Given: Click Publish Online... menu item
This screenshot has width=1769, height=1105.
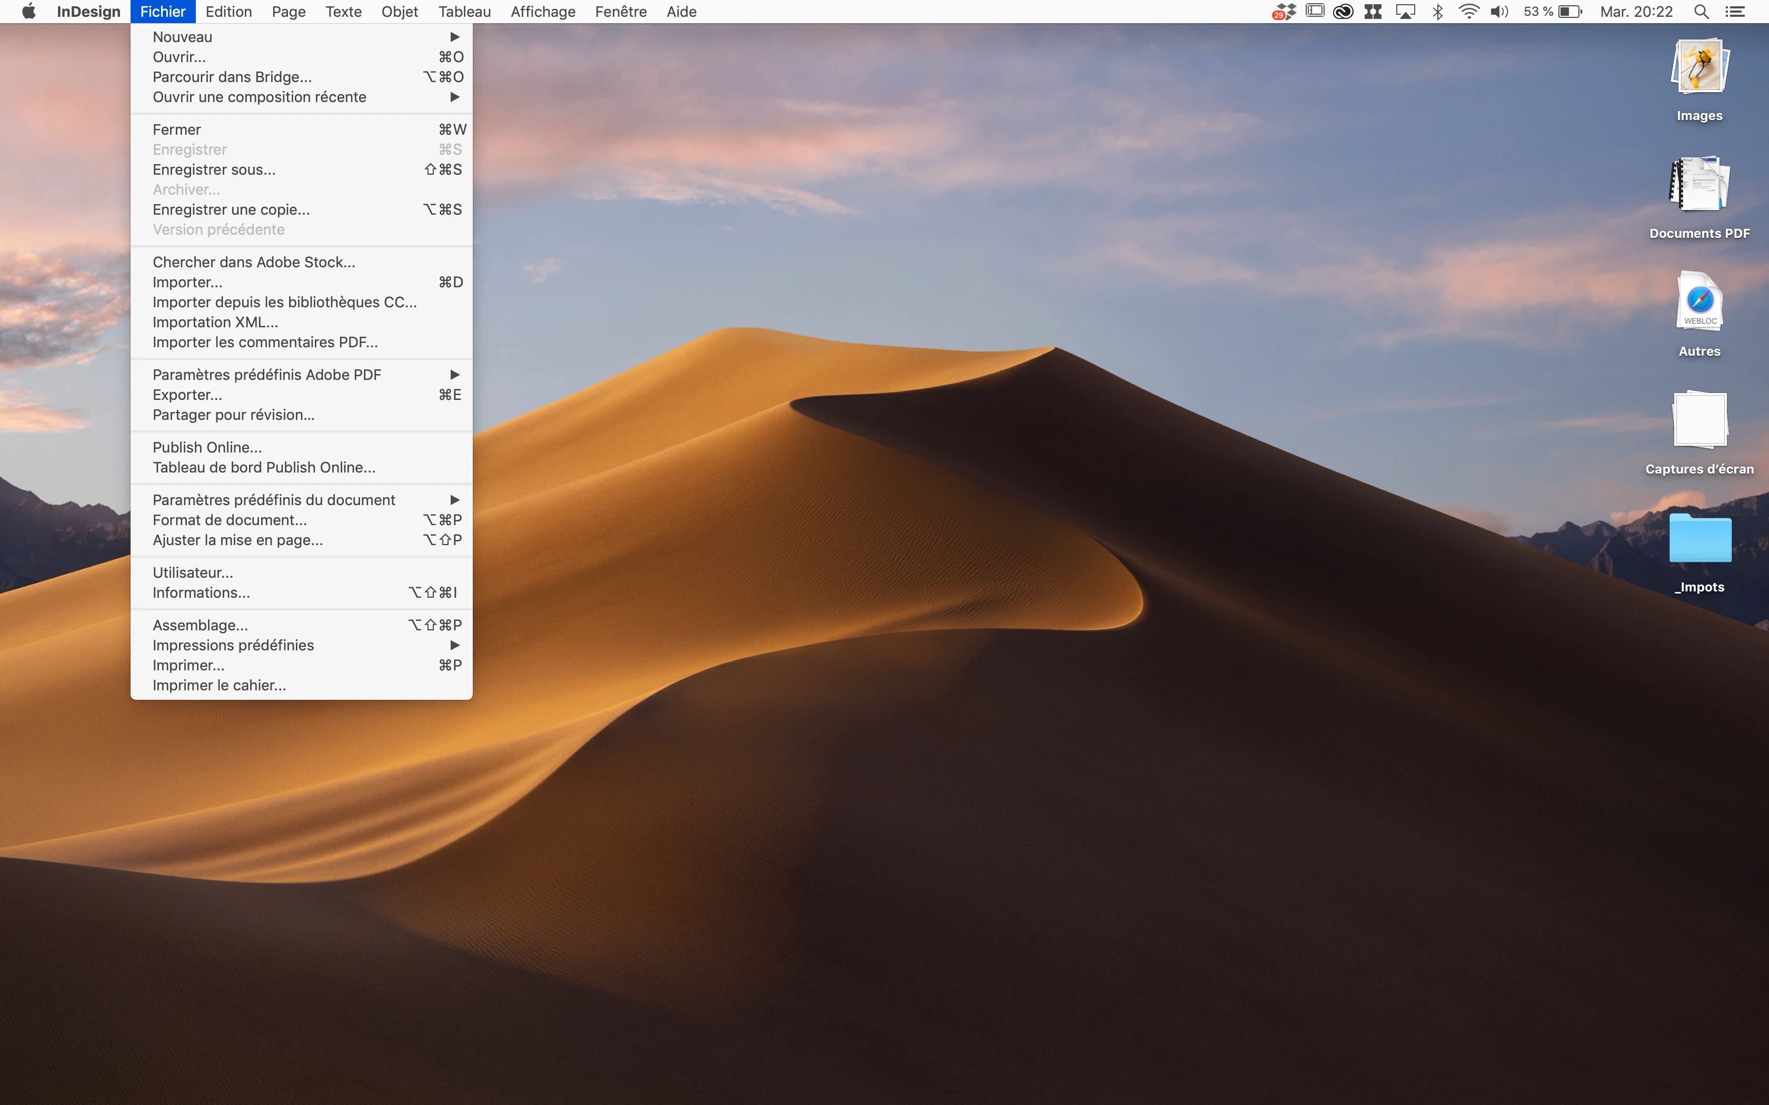Looking at the screenshot, I should [x=207, y=447].
